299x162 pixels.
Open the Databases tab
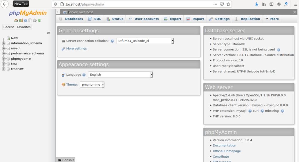[71, 19]
